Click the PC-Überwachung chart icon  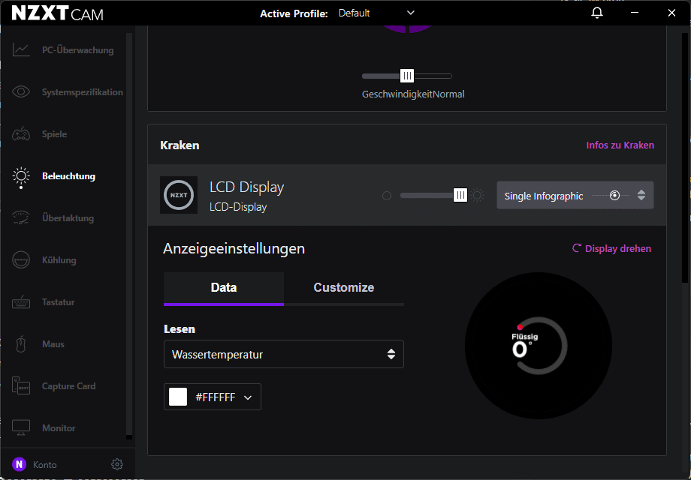tap(21, 50)
